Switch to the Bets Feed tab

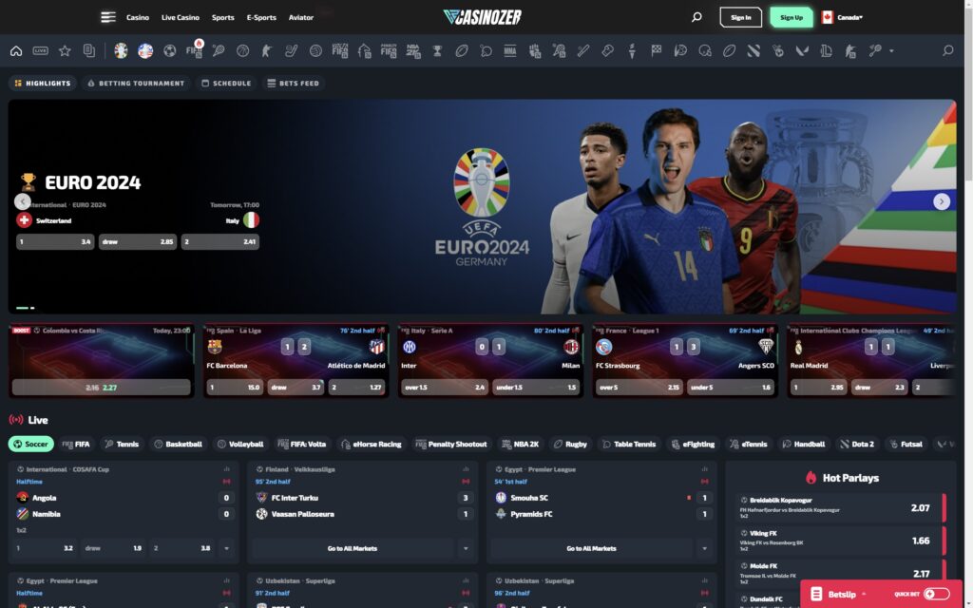click(293, 84)
